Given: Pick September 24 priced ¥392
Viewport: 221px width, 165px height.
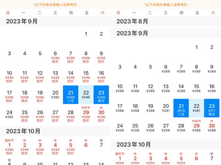Looking at the screenshot, I should pyautogui.click(x=9, y=114).
